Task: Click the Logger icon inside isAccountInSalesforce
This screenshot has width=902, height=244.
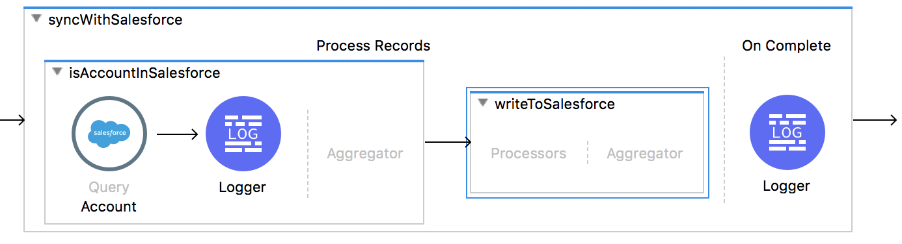Action: 243,134
